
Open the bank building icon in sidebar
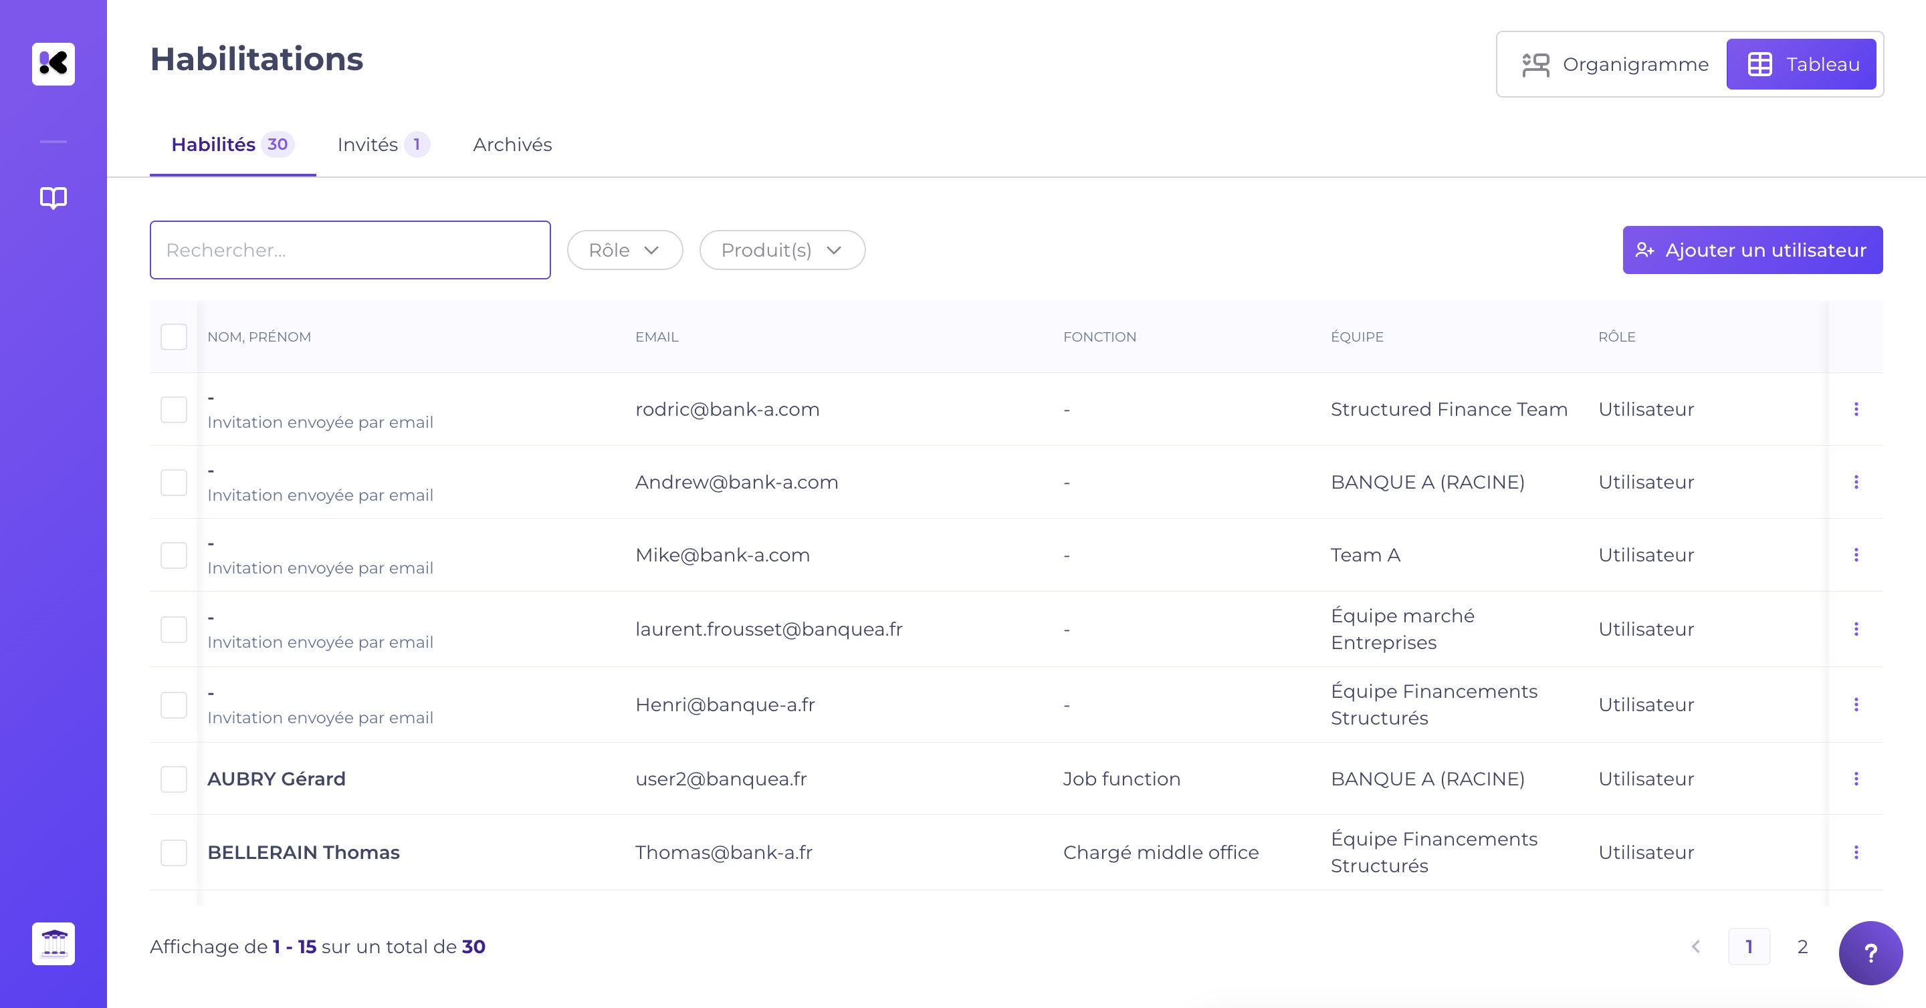(x=53, y=944)
